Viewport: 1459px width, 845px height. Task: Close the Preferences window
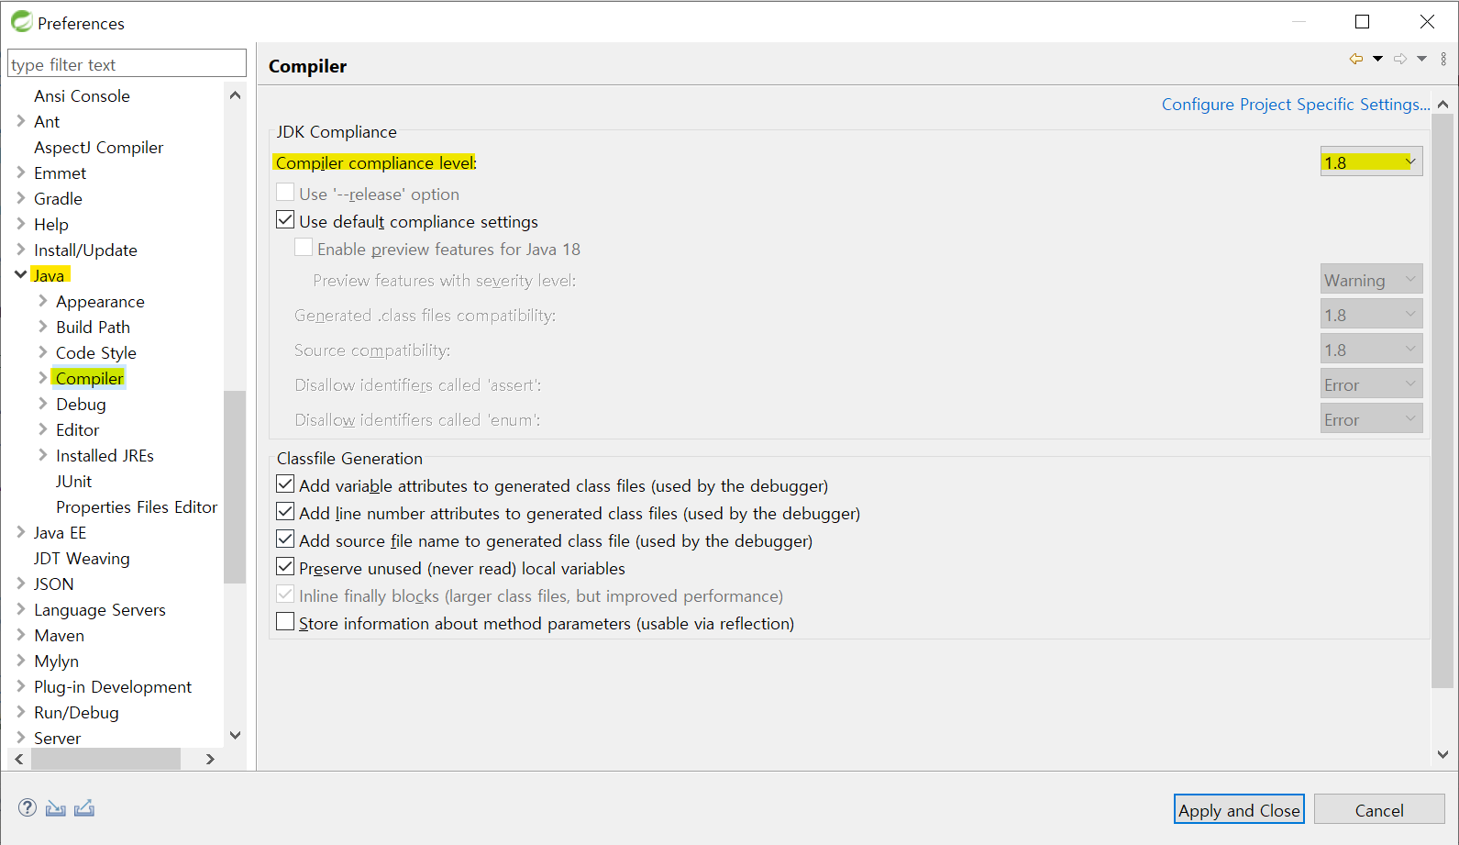click(1427, 21)
